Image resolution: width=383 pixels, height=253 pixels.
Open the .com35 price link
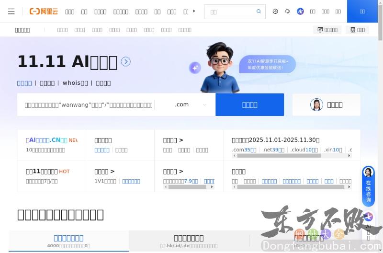click(x=244, y=150)
